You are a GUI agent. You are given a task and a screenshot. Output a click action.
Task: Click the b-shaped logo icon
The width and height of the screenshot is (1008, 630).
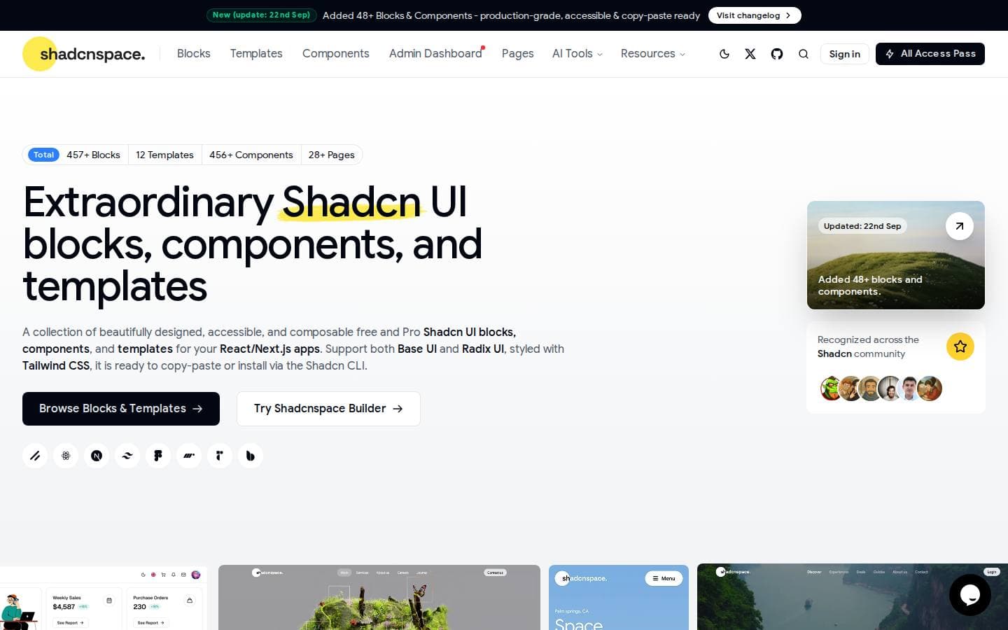(x=251, y=456)
